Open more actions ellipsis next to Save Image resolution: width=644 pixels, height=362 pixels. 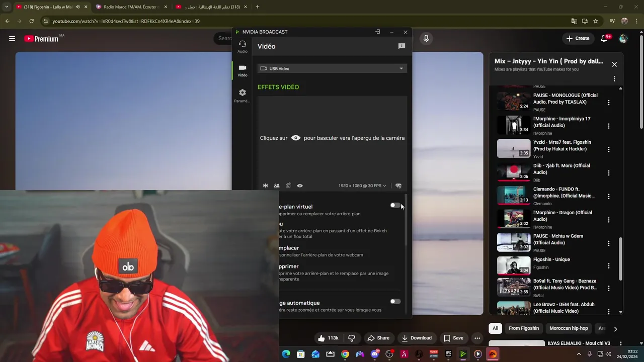coord(477,338)
